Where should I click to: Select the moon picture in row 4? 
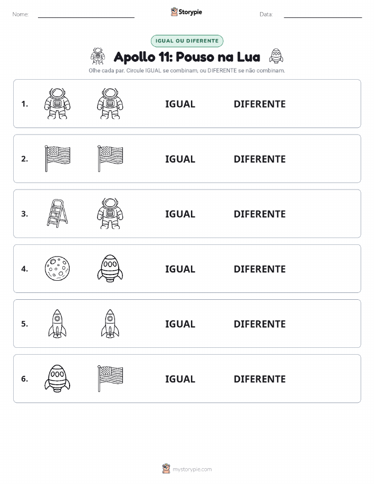[x=57, y=269]
